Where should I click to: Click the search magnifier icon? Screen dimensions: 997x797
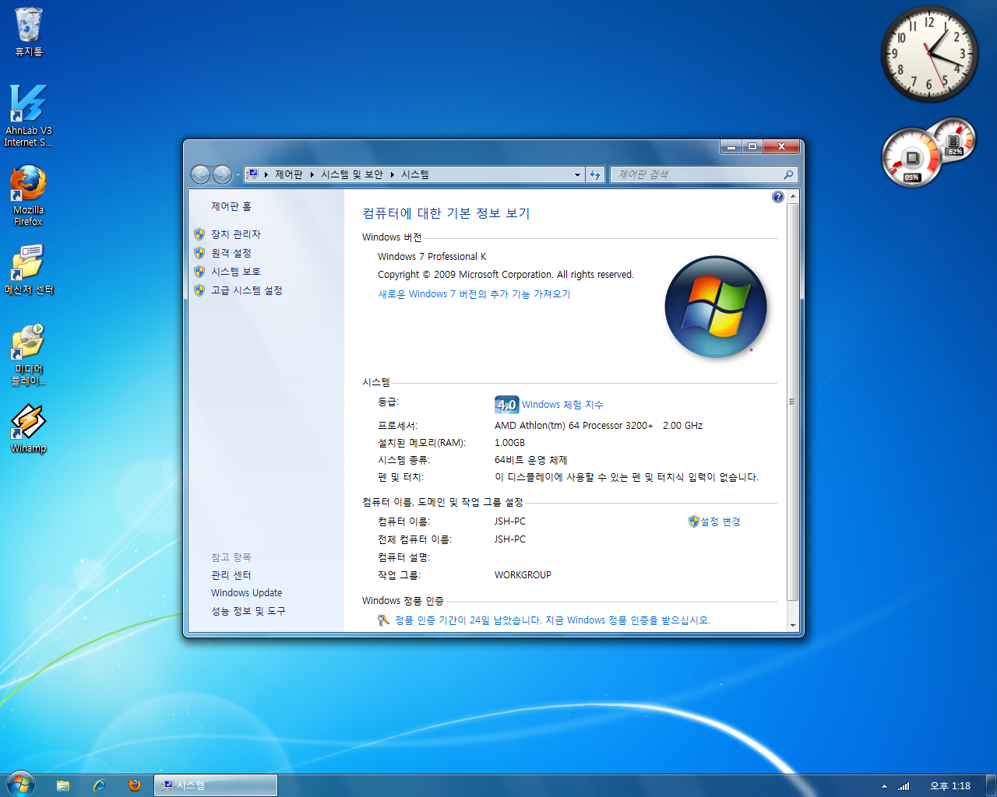point(788,174)
